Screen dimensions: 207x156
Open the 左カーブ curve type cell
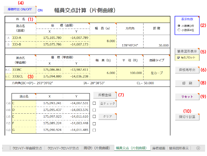point(157,73)
